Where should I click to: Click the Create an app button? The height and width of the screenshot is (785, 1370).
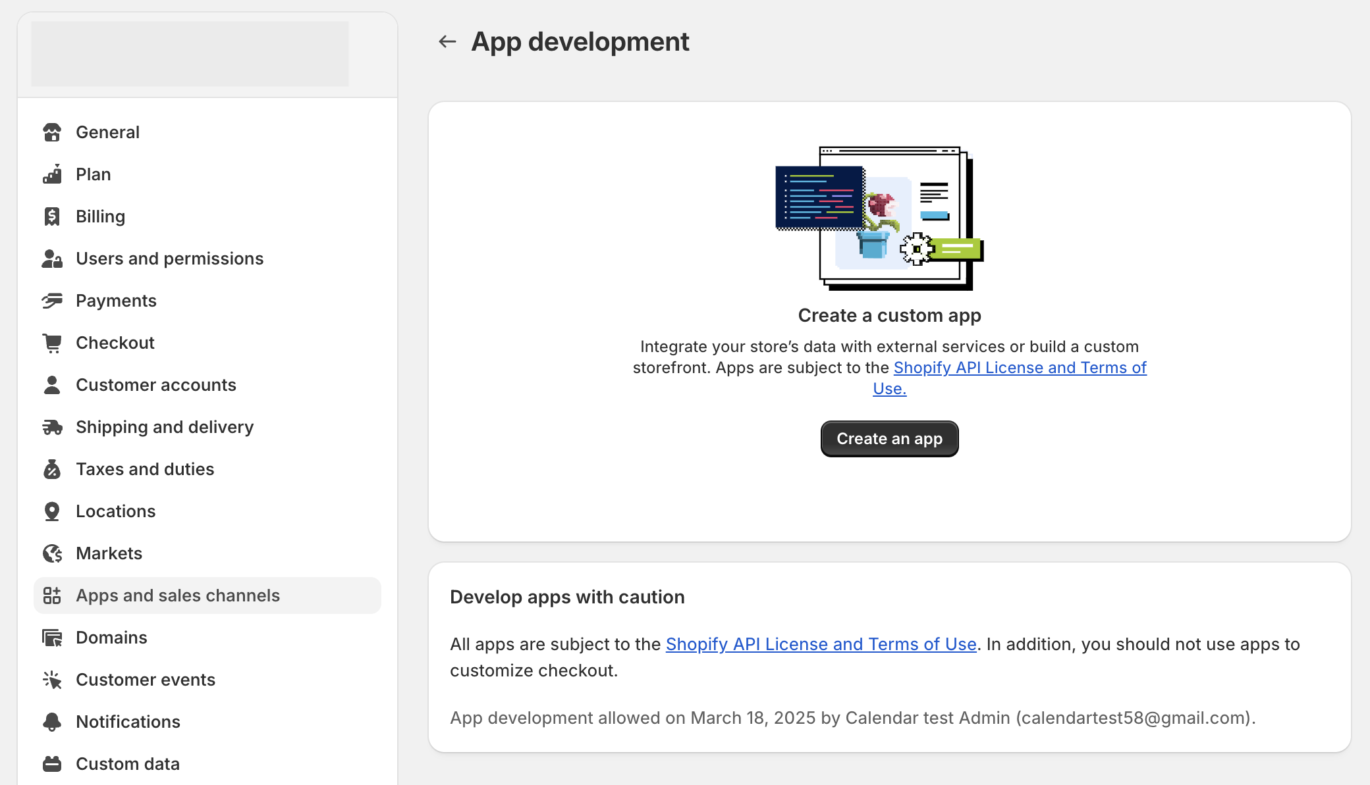(x=889, y=439)
